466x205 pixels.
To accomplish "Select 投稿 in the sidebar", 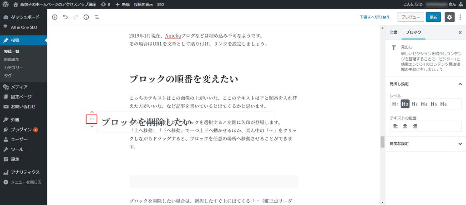I will point(24,40).
